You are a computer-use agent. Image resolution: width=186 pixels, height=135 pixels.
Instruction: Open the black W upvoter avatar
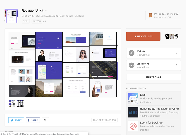167,36
